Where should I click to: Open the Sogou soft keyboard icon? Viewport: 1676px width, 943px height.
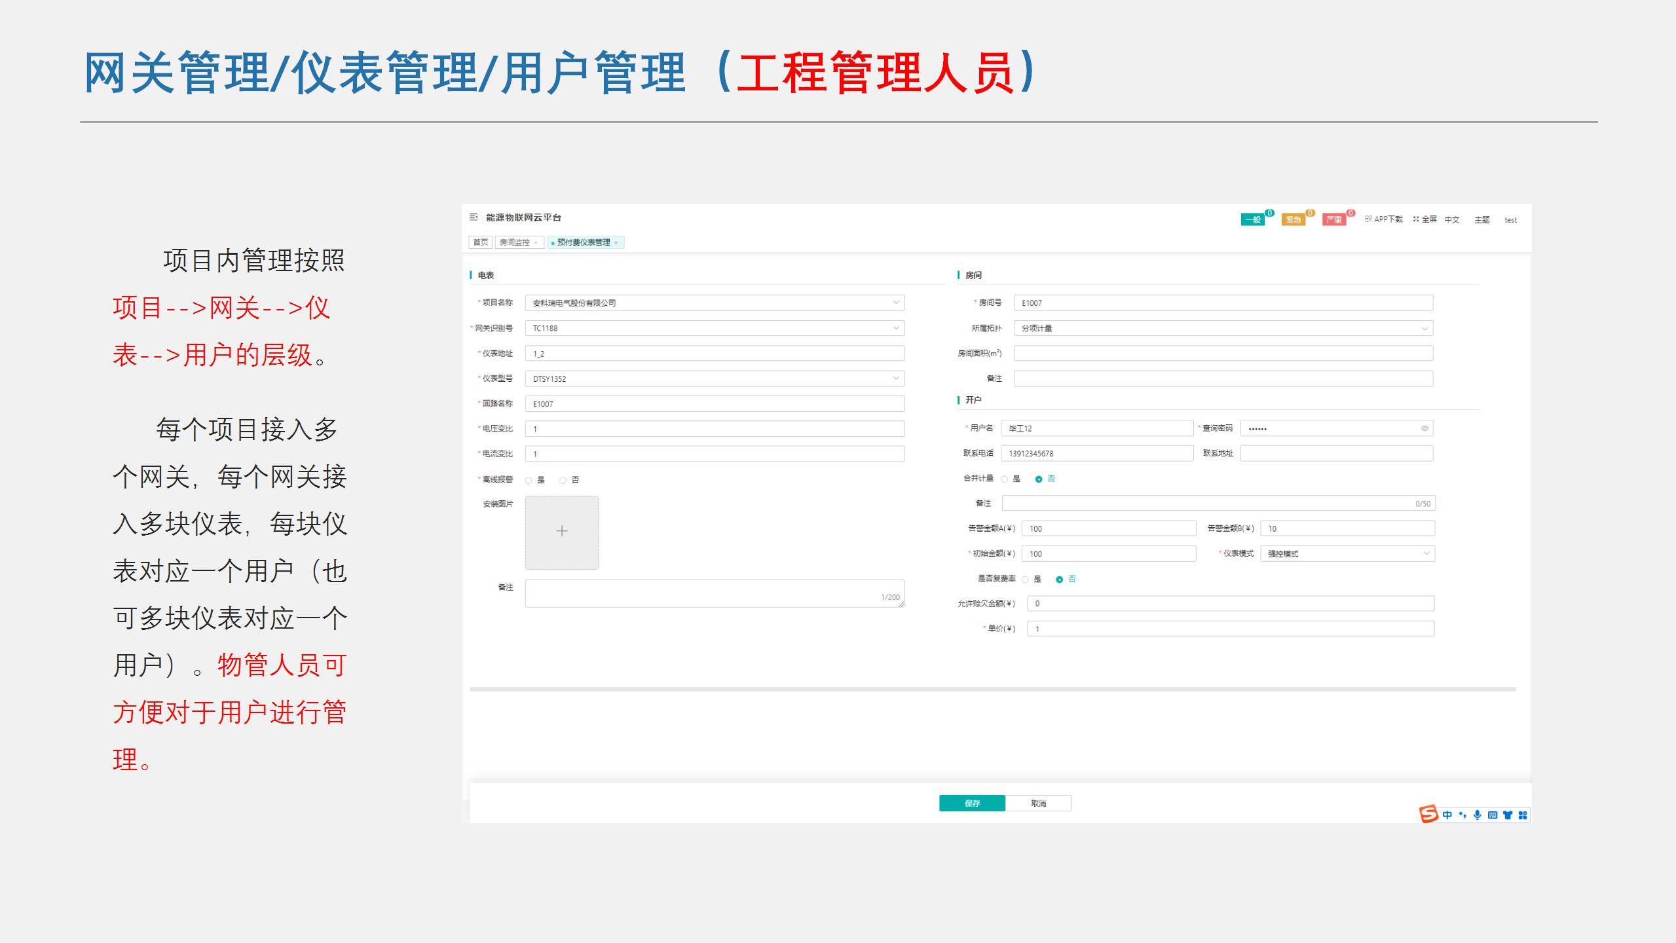pos(1492,815)
